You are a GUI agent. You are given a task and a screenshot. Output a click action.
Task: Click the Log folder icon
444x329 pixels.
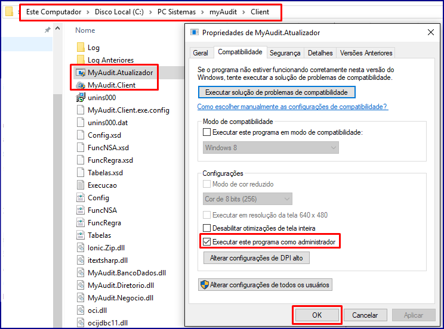point(81,47)
